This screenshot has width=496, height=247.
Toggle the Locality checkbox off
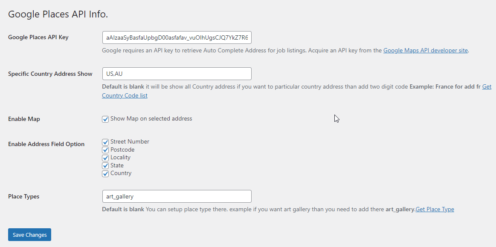coord(105,158)
